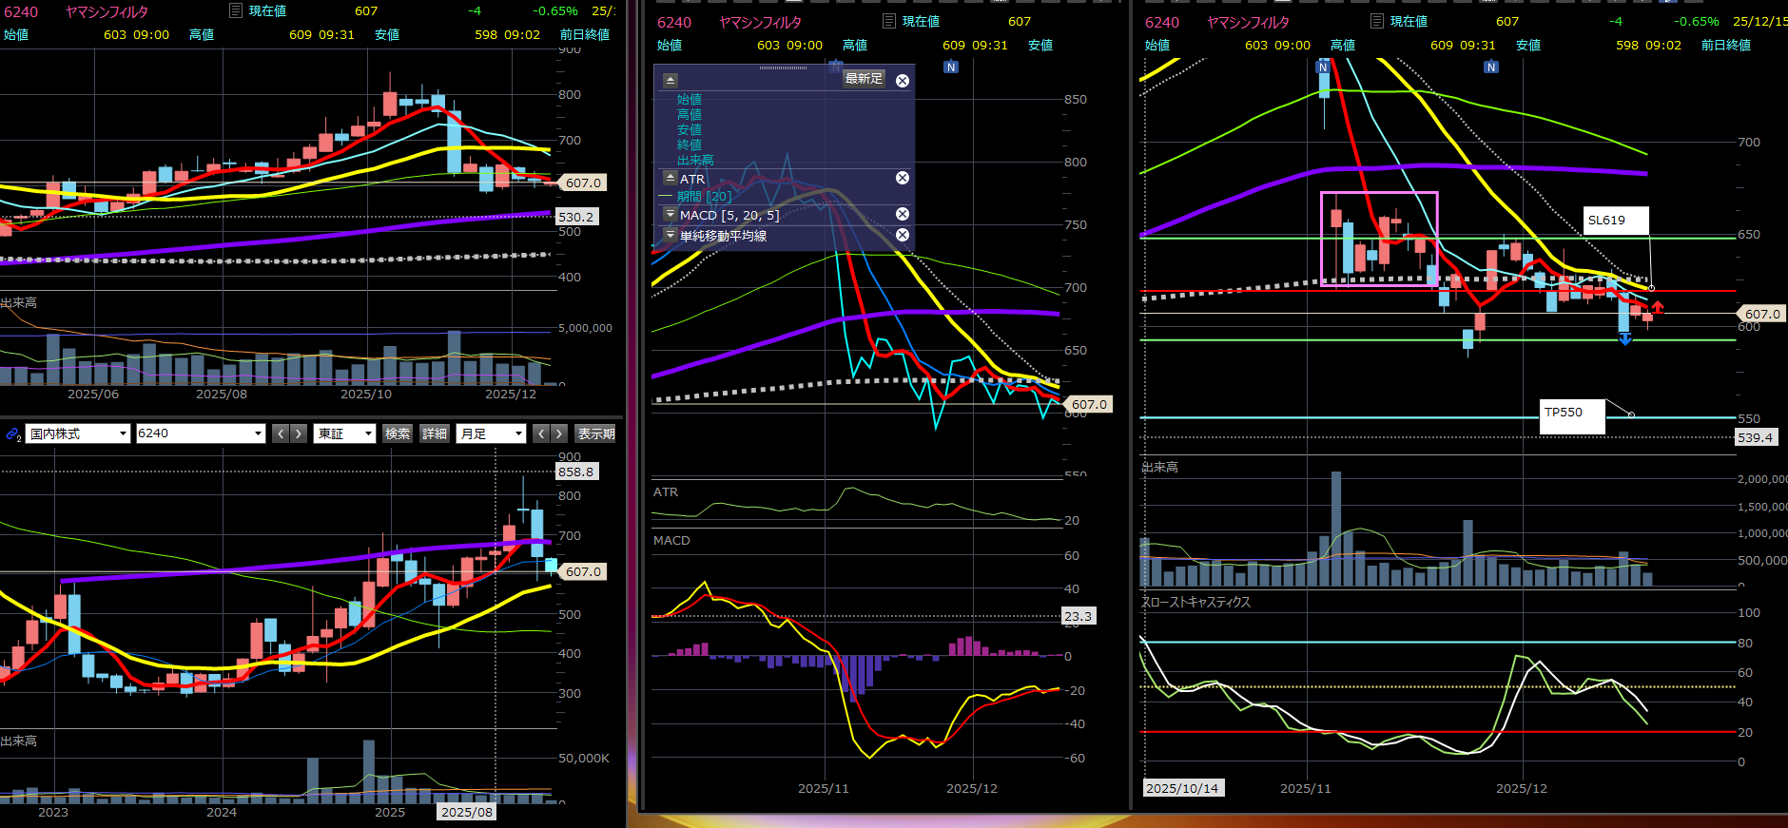
Task: Collapse the ATR settings section
Action: tap(670, 178)
